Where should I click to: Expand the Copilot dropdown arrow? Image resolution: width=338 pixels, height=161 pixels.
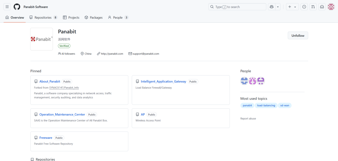click(x=278, y=7)
